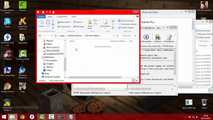Click the Explorer Pesquisar search field
This screenshot has height=120, width=213.
(x=129, y=36)
